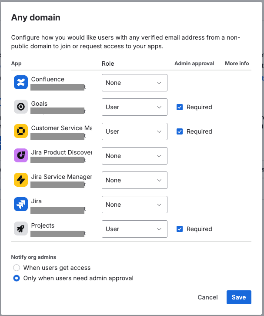The image size is (264, 316).
Task: Click the Jira Service Management lightning icon
Action: 21,180
